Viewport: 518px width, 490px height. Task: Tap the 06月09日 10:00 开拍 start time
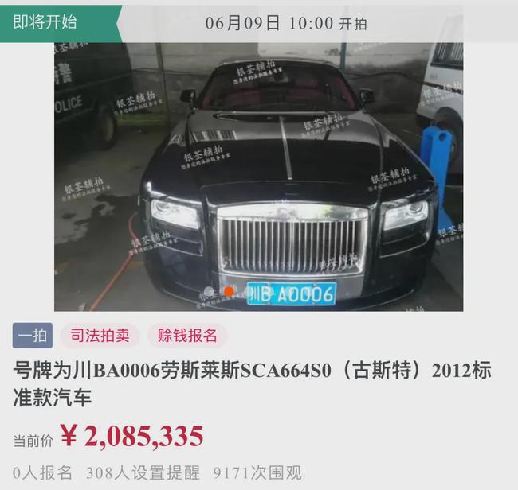tap(286, 23)
